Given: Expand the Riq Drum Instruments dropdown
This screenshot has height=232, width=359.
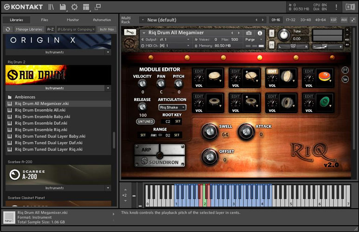Looking at the screenshot, I should point(108,88).
